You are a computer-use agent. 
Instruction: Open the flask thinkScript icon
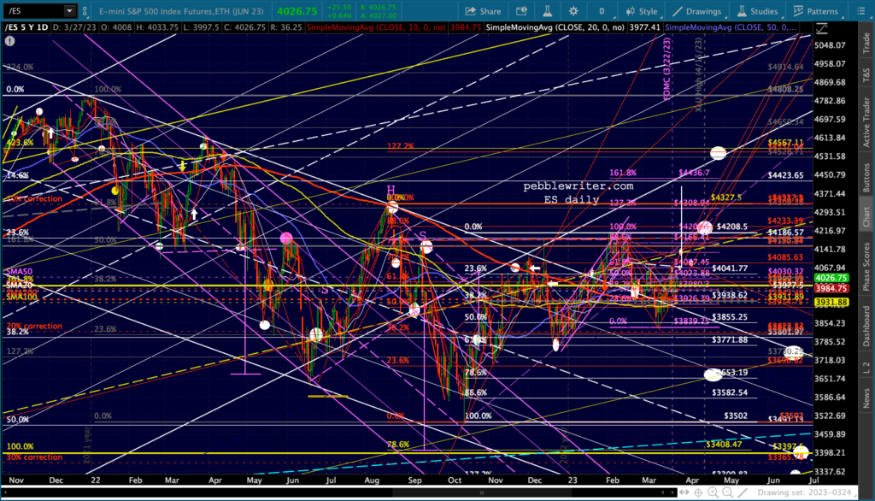tap(547, 11)
